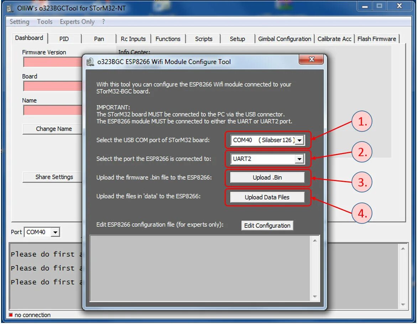Click the Upload .Bin button
This screenshot has height=324, width=418.
coord(267,178)
